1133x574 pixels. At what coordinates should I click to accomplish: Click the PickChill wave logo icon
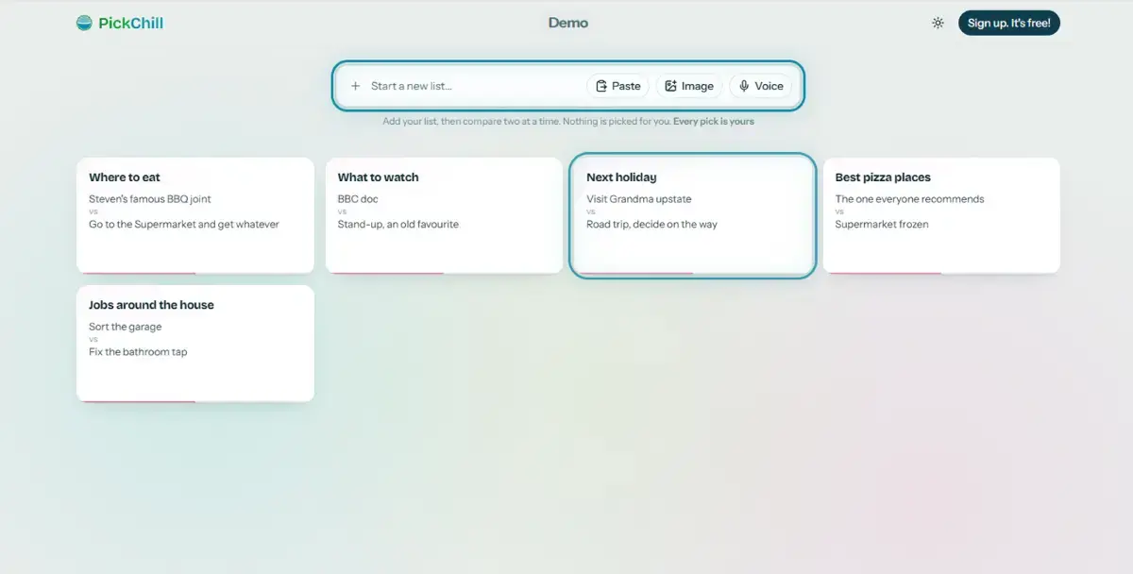(x=84, y=23)
